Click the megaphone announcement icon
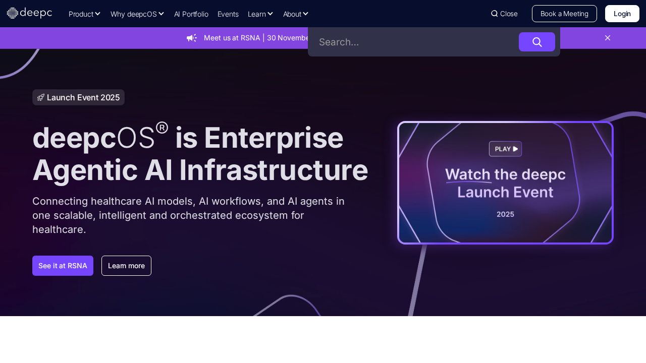 coord(192,38)
